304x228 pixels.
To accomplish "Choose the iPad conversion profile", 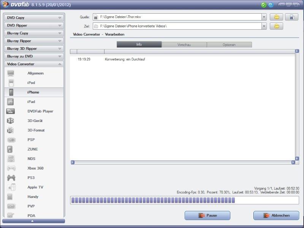I will (31, 102).
